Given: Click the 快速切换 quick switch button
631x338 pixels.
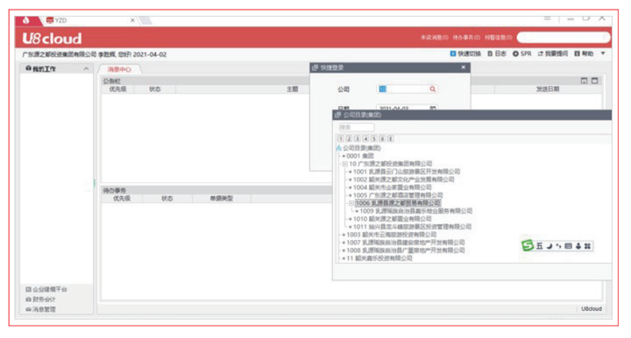Looking at the screenshot, I should (x=465, y=53).
